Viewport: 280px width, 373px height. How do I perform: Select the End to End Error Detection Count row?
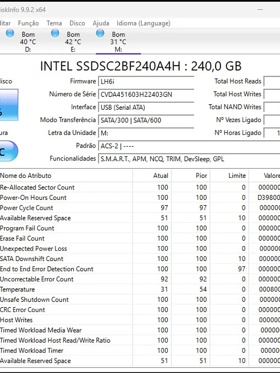pyautogui.click(x=140, y=269)
